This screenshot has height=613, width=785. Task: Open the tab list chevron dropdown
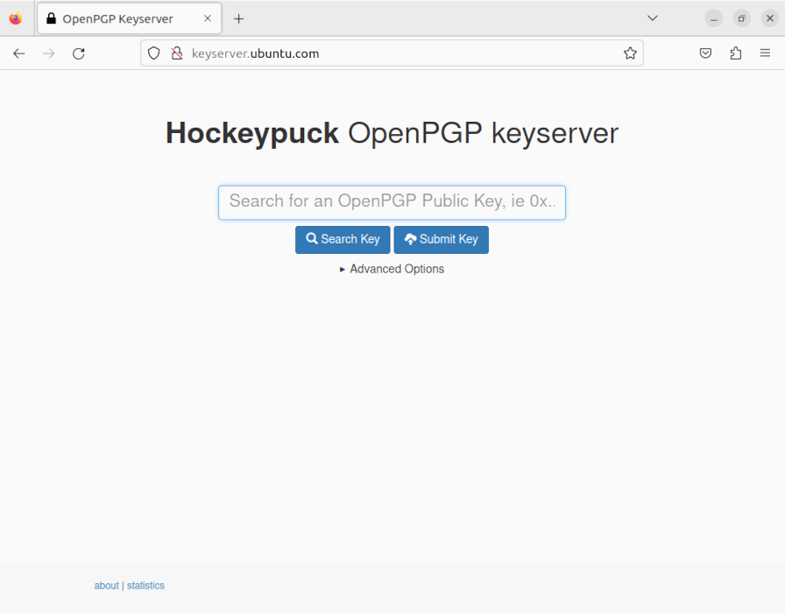(652, 18)
